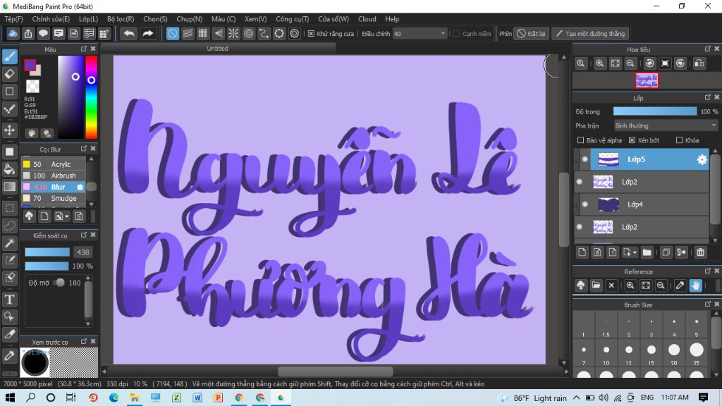Image resolution: width=722 pixels, height=406 pixels.
Task: Open the Chỉnh sửa(E) menu
Action: click(51, 19)
